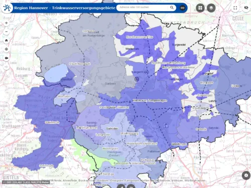The height and width of the screenshot is (188, 251).
Task: Open the link share button
Action: click(182, 8)
